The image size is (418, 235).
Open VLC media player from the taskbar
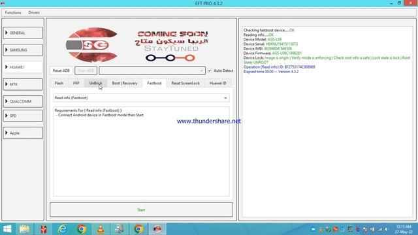[101, 229]
